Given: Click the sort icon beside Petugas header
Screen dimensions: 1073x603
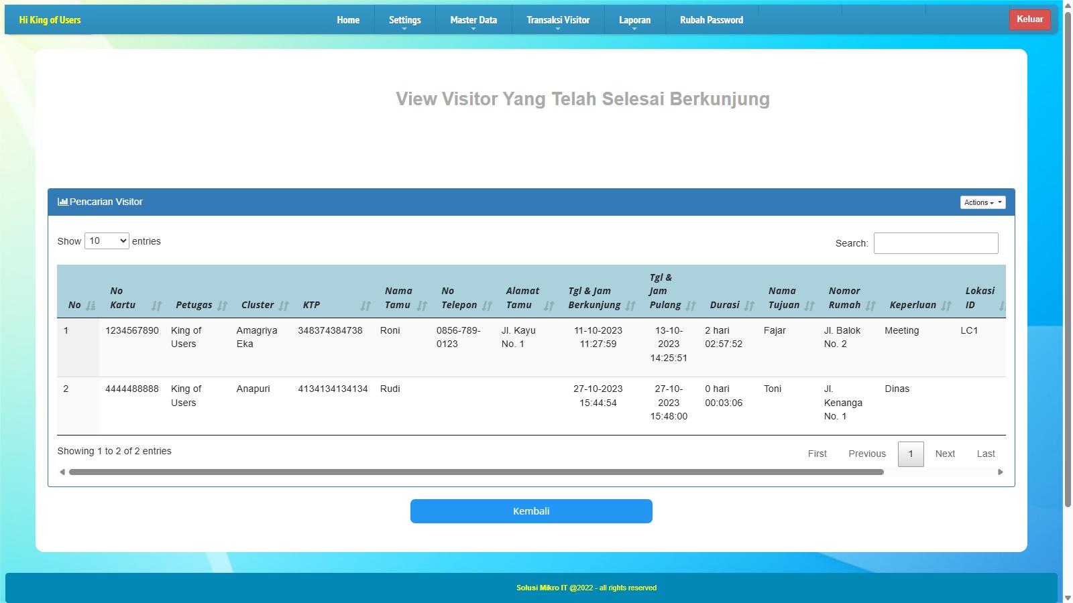Looking at the screenshot, I should [223, 306].
